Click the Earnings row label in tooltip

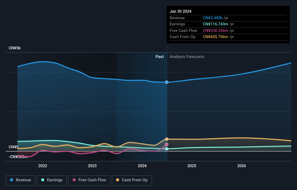click(177, 24)
